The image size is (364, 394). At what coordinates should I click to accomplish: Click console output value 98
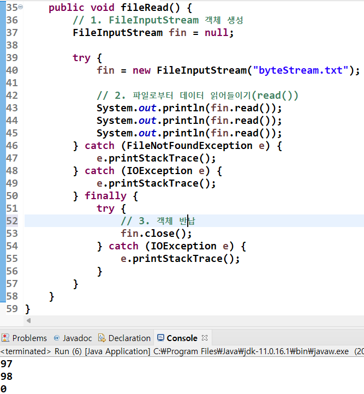[x=7, y=377]
